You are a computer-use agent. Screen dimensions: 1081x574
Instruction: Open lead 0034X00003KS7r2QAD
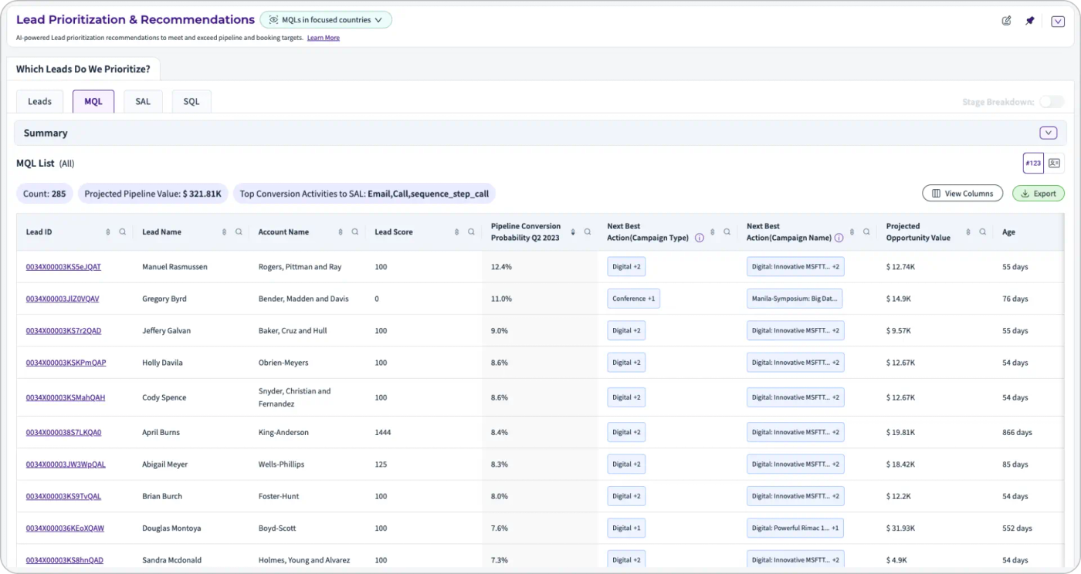(63, 331)
